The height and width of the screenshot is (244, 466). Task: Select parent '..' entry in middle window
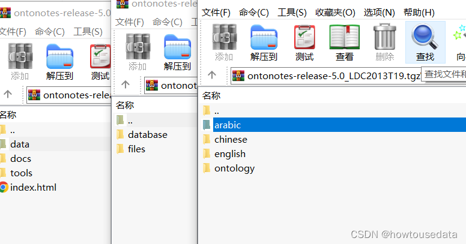pos(156,121)
